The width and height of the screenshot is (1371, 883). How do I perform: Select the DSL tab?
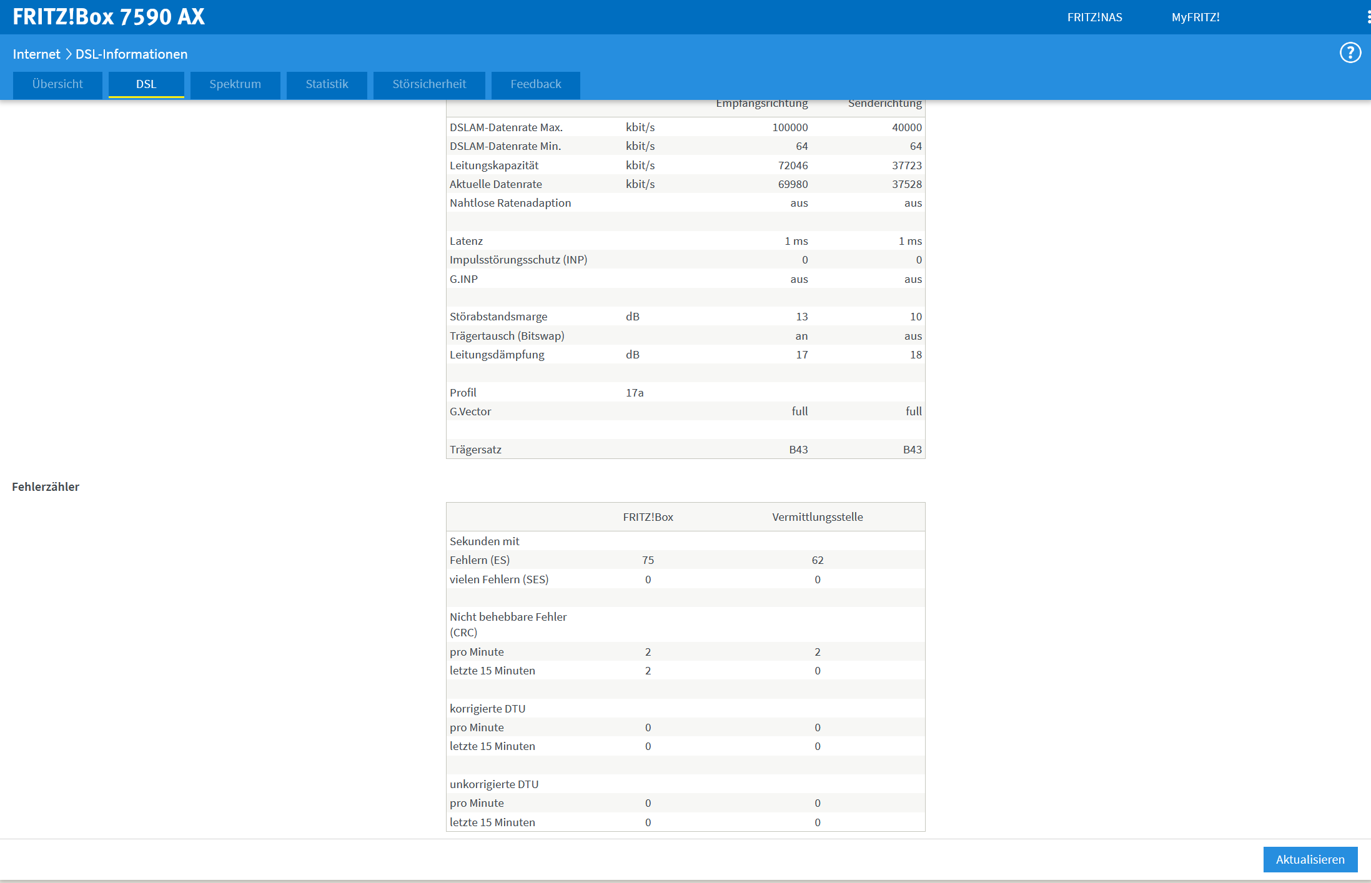(x=146, y=84)
